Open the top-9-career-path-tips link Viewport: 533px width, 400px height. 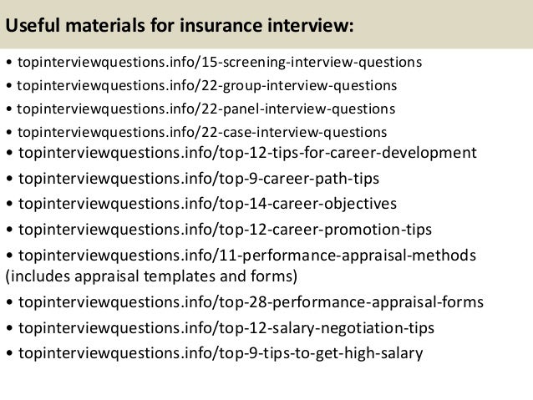point(199,179)
